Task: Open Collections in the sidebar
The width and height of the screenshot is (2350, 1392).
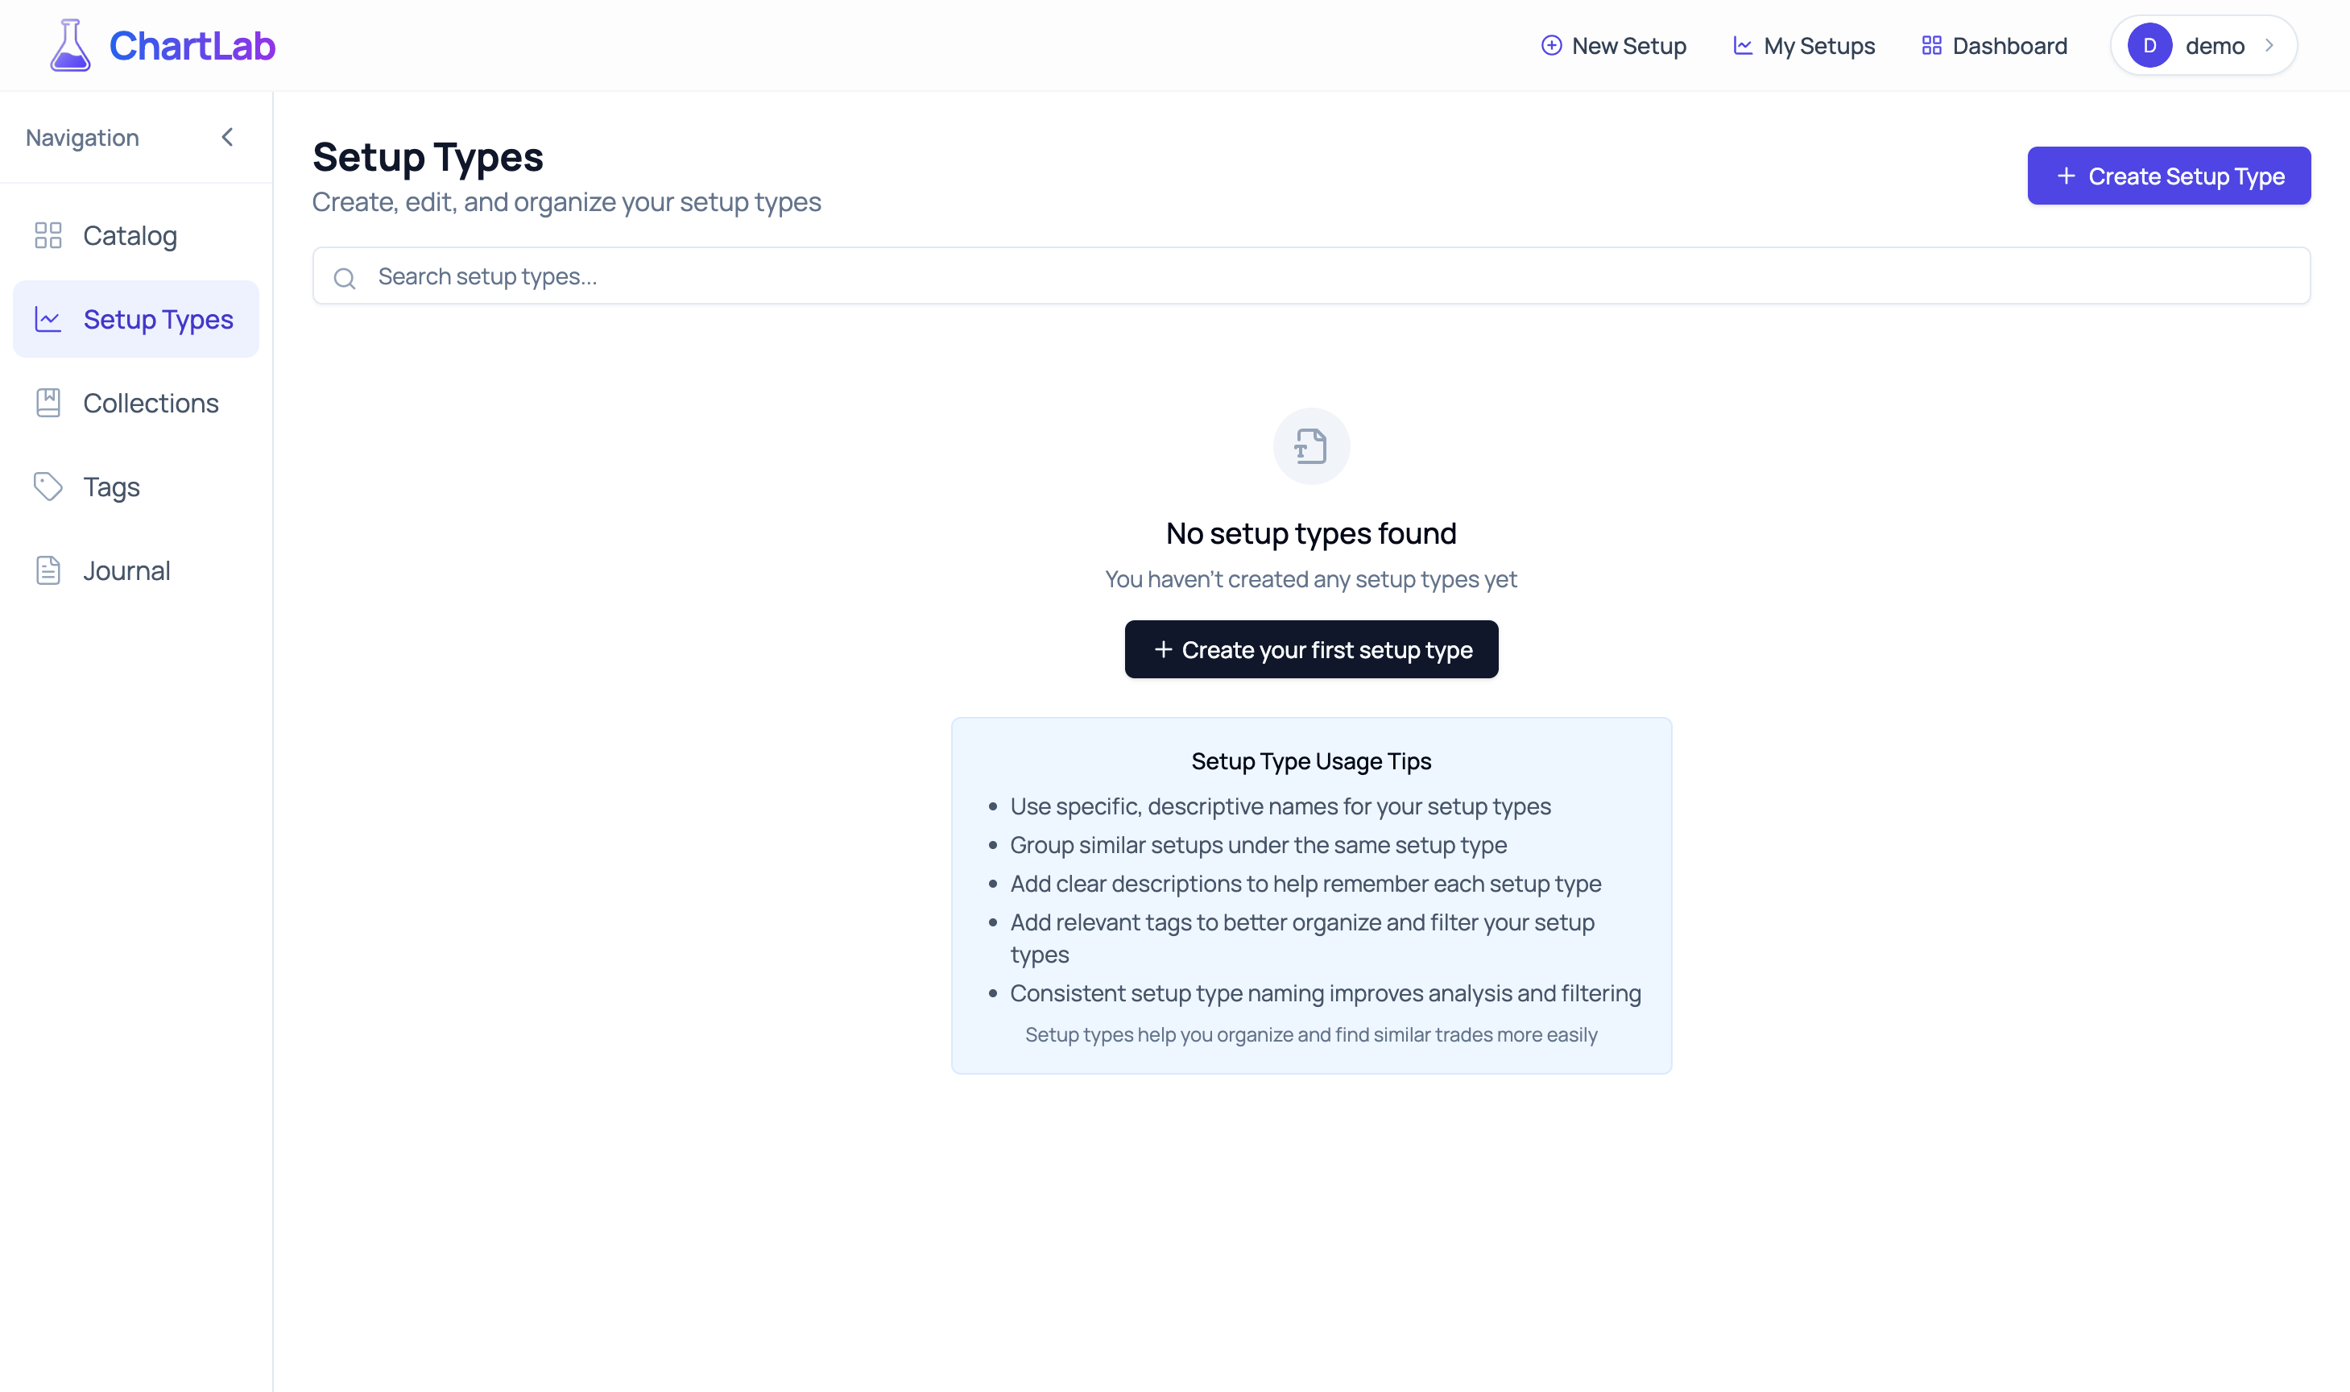Action: (x=136, y=403)
